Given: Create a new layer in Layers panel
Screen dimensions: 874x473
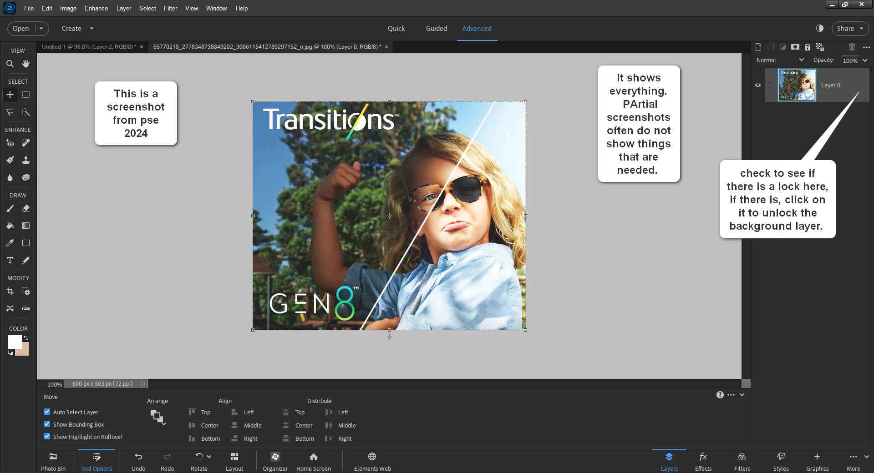Looking at the screenshot, I should coord(758,47).
